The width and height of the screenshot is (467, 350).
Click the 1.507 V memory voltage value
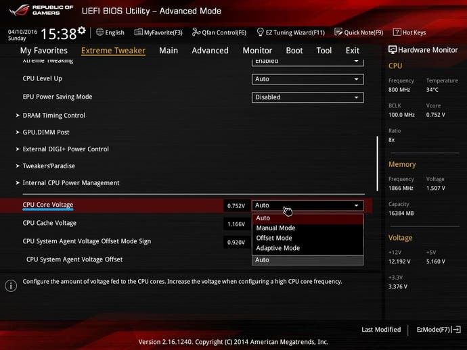pos(435,189)
